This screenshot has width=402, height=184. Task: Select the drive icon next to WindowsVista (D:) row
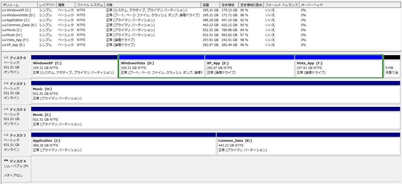4,15
